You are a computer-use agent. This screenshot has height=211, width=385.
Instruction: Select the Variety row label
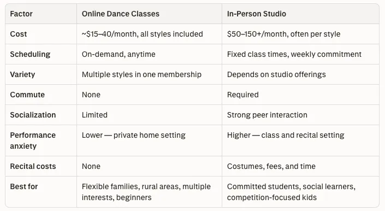[22, 74]
